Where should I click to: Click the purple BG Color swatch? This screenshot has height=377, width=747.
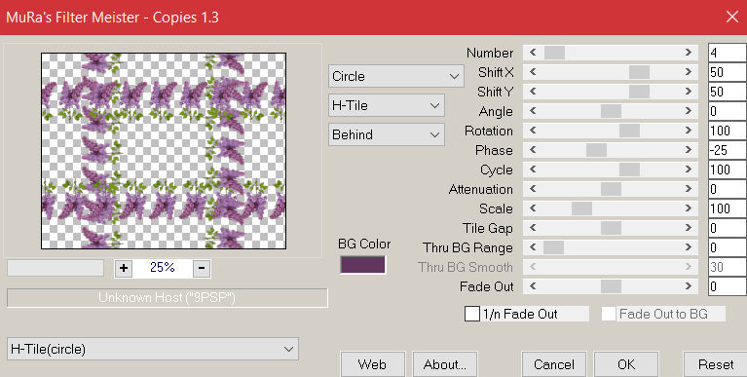(x=362, y=265)
